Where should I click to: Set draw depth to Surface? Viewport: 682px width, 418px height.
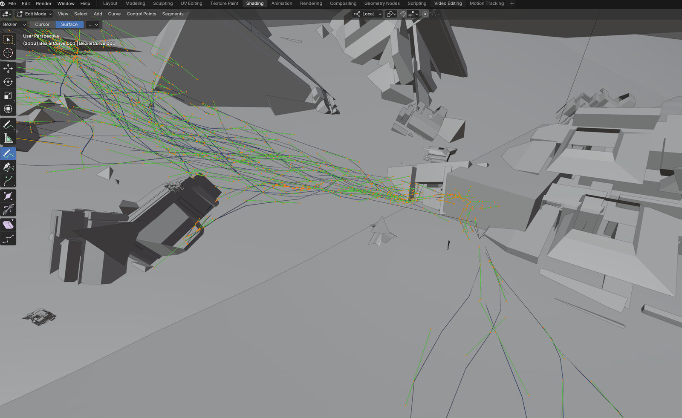pyautogui.click(x=69, y=24)
